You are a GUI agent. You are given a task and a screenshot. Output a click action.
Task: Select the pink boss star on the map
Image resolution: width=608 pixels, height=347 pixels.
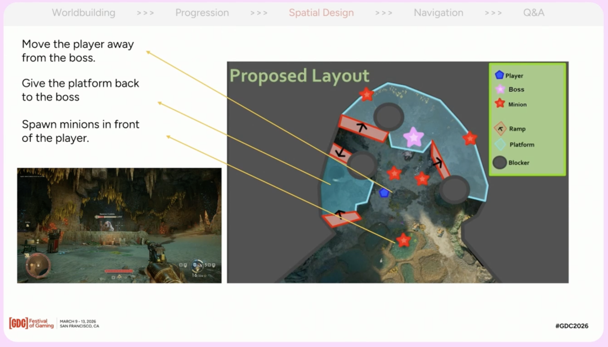(x=413, y=137)
